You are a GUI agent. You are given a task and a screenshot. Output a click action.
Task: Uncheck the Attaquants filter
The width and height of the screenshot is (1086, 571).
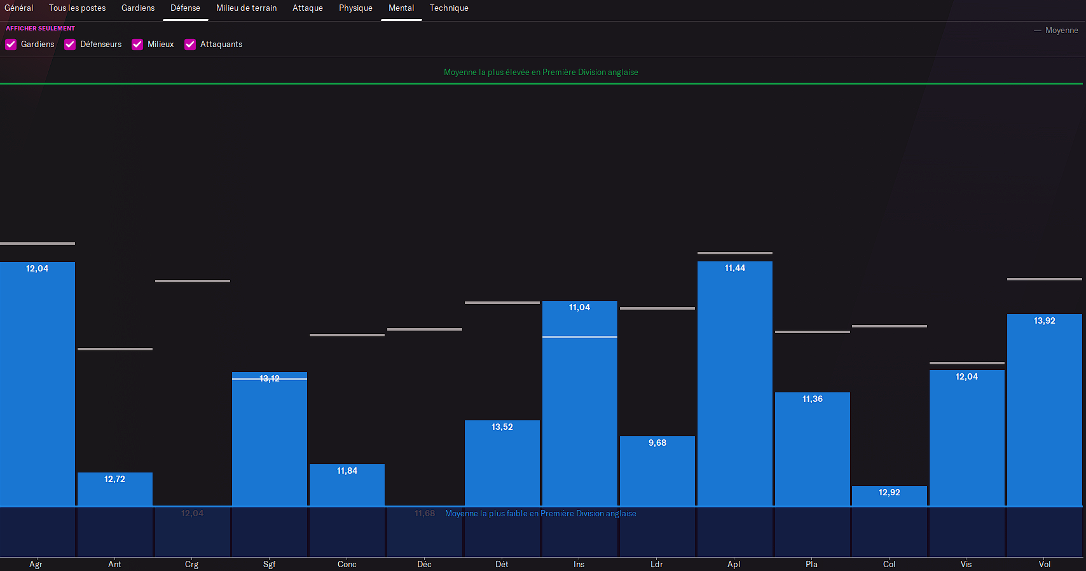(190, 45)
